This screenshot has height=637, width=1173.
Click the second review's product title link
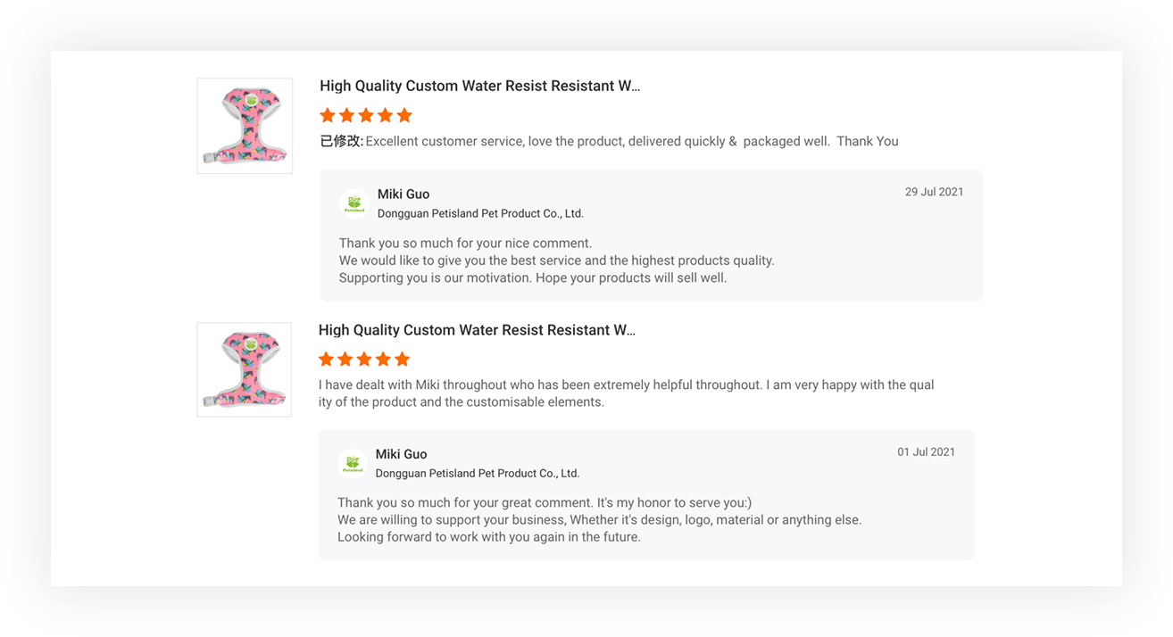click(477, 330)
